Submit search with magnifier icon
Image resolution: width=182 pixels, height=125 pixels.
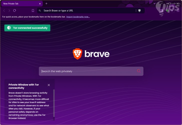tap(139, 71)
